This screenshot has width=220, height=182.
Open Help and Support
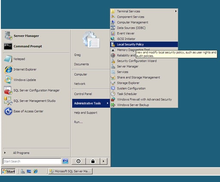[x=86, y=113]
